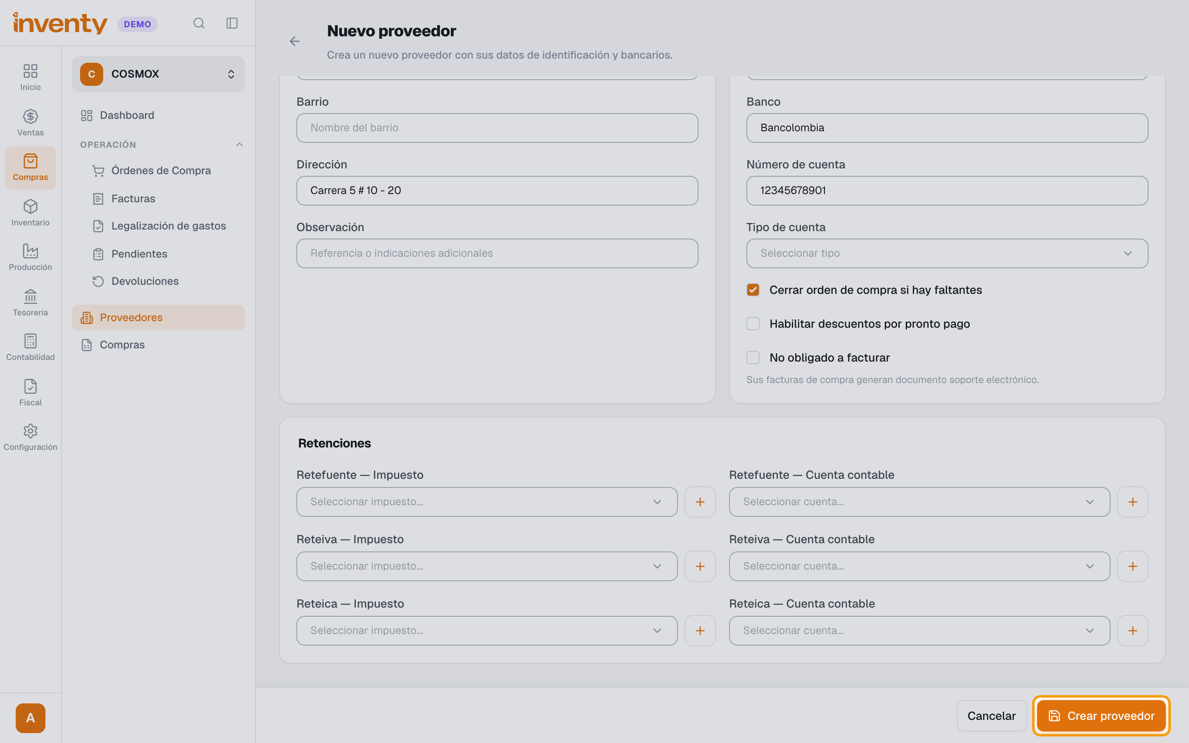The height and width of the screenshot is (743, 1189).
Task: Toggle the sidebar panel icon
Action: (232, 23)
